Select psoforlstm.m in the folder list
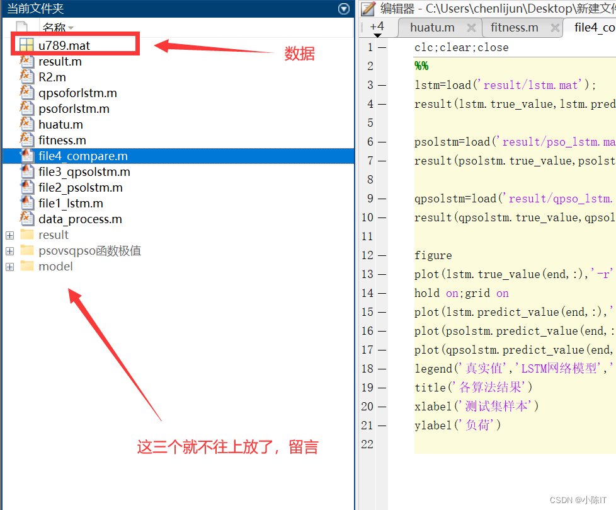 pos(74,108)
